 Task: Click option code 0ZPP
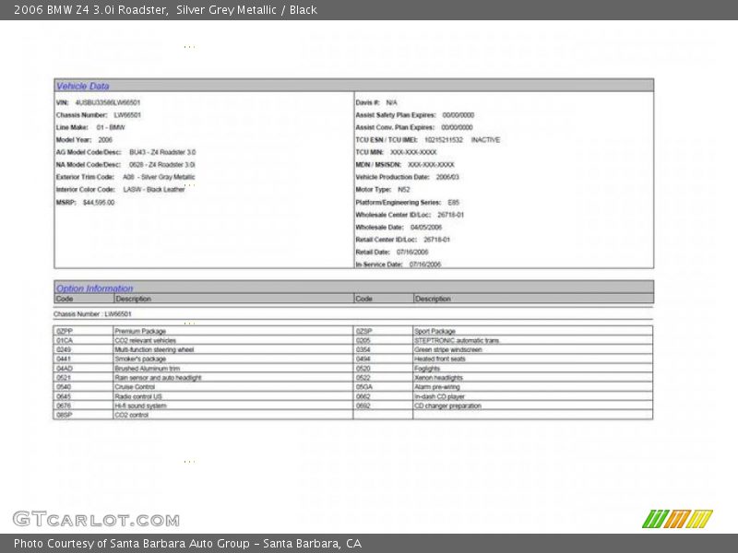click(65, 331)
